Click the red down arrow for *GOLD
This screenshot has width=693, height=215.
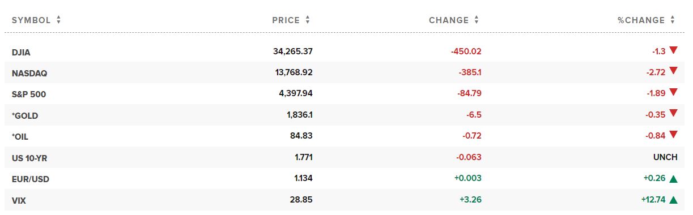(x=673, y=114)
